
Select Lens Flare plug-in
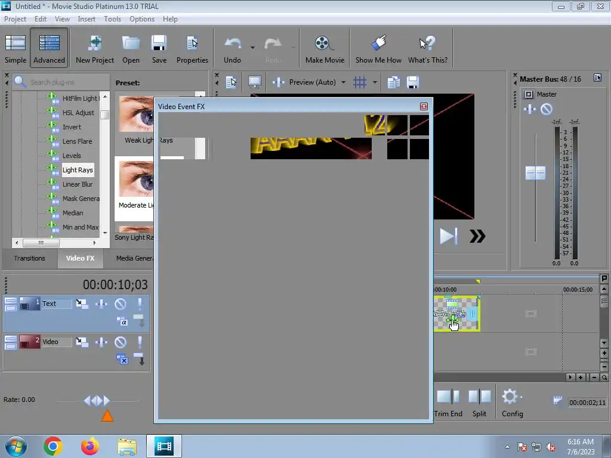[x=77, y=141]
